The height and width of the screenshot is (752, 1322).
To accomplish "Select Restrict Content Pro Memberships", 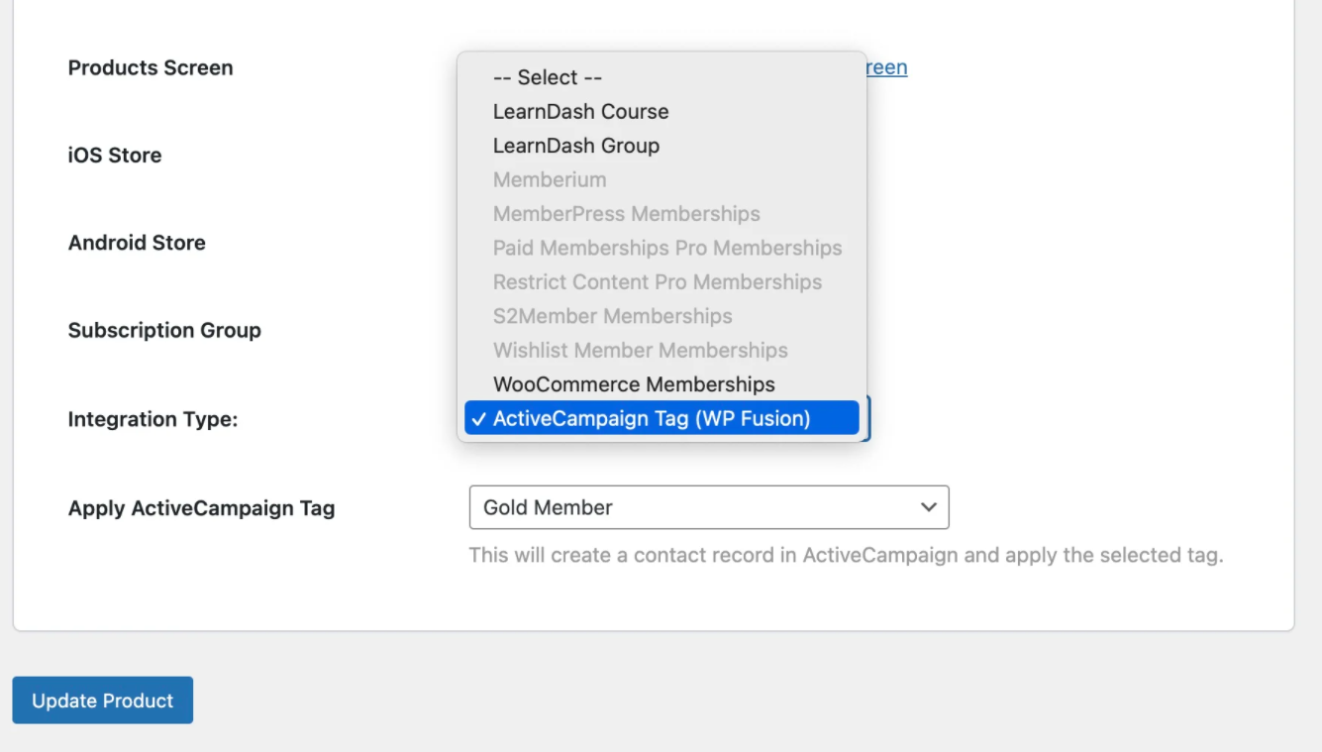I will coord(657,282).
